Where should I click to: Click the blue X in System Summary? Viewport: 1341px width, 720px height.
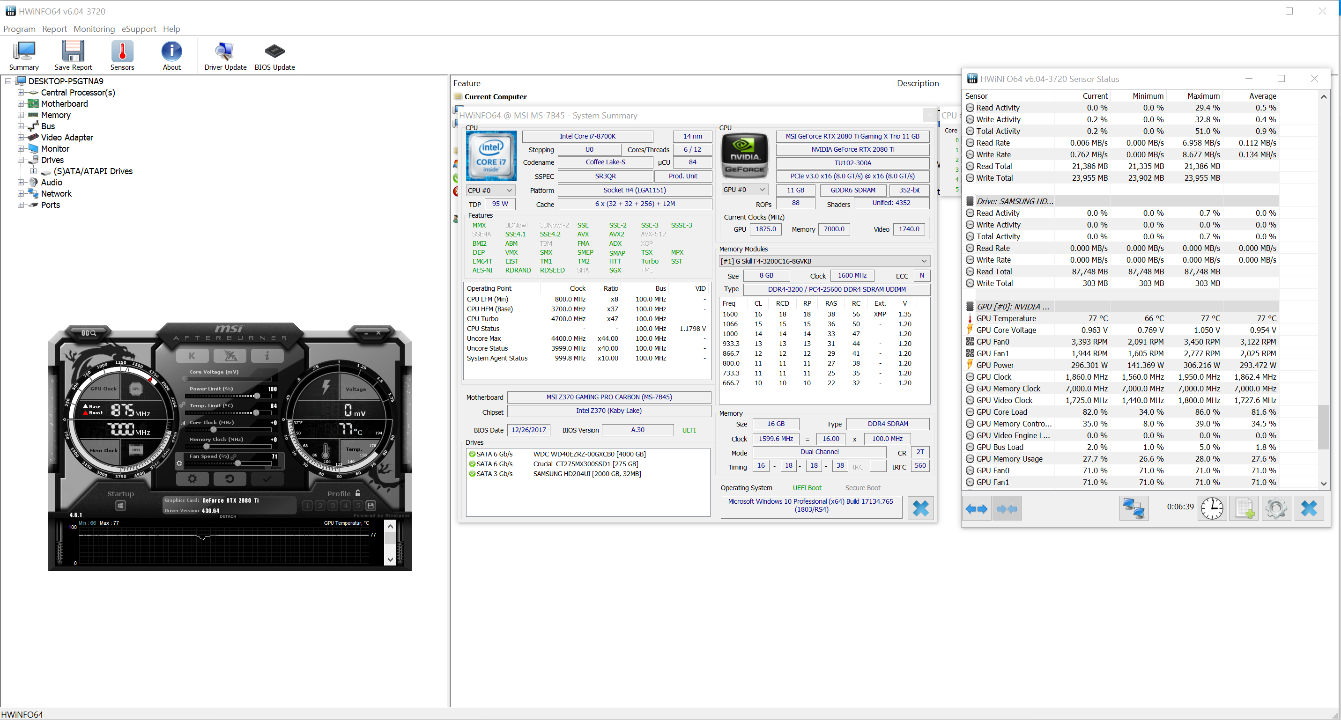(920, 508)
